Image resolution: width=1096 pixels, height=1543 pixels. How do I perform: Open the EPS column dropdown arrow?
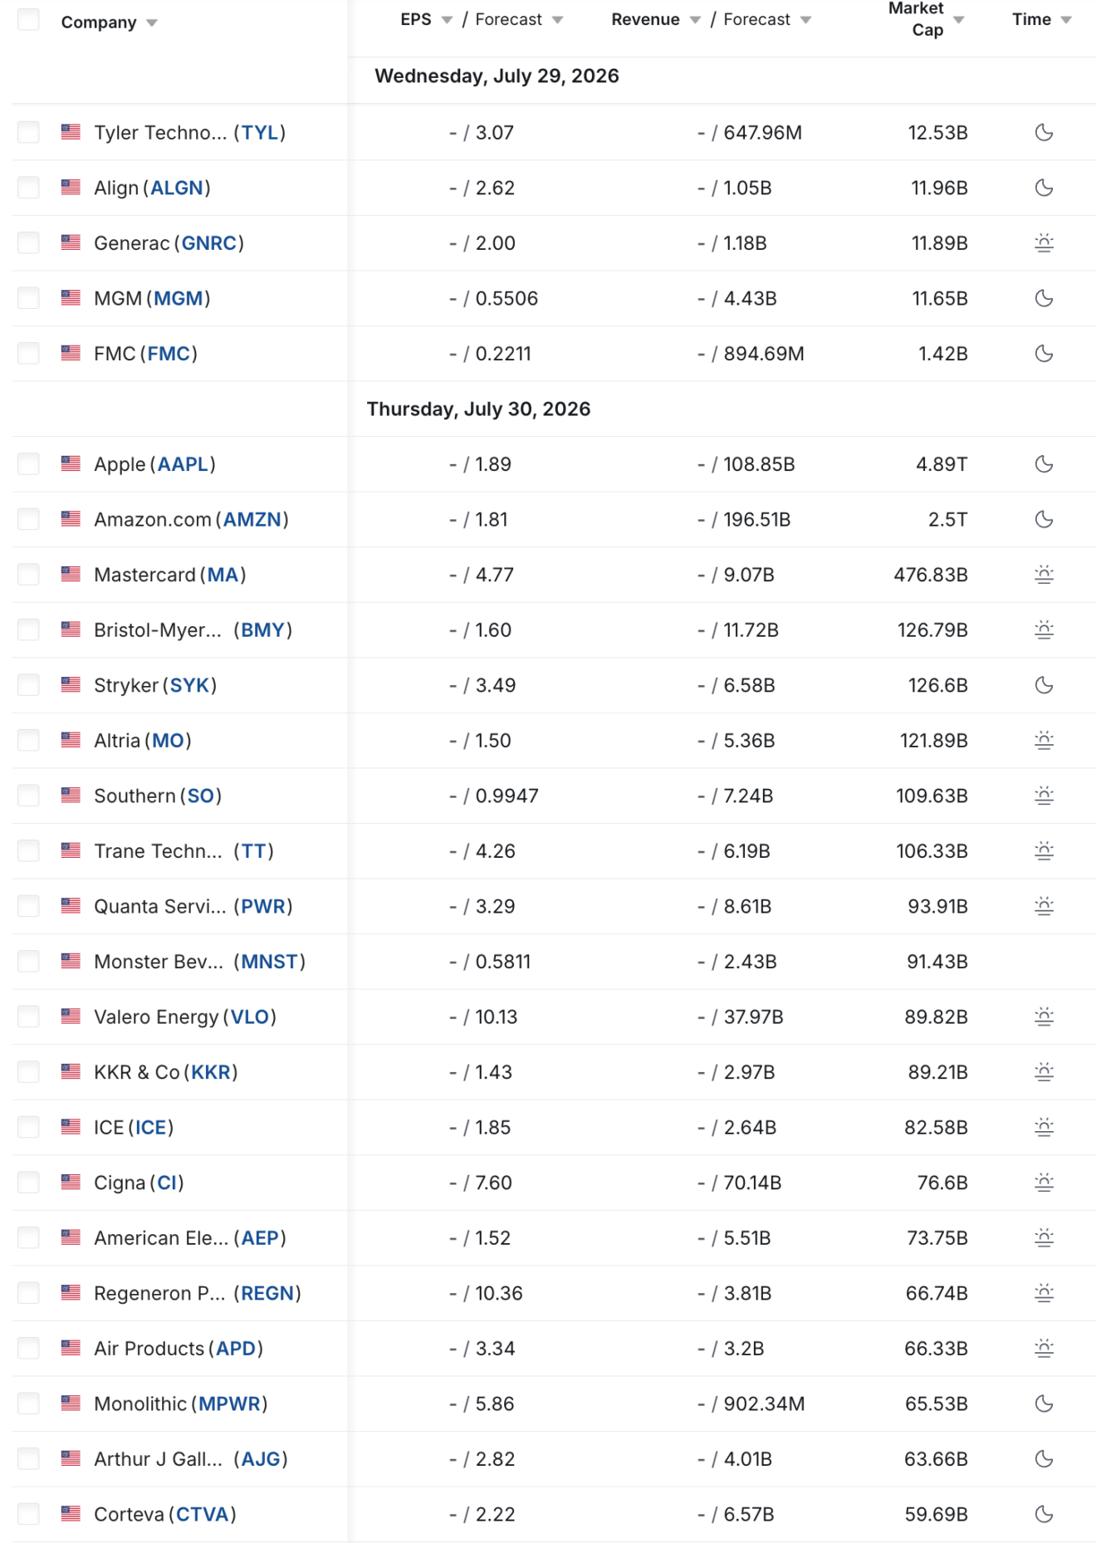coord(447,20)
